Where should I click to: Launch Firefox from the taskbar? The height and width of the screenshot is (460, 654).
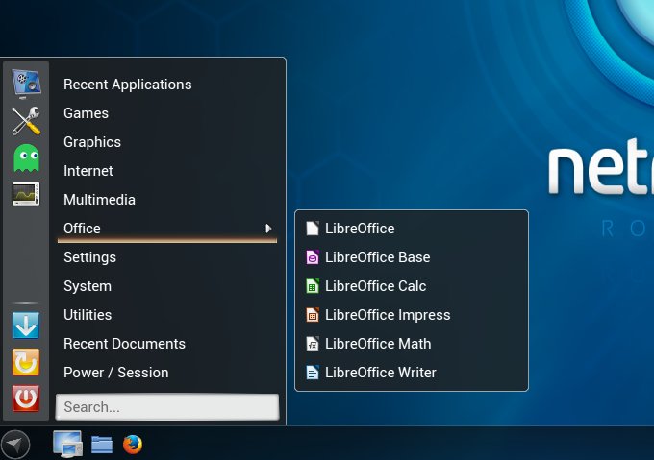coord(133,444)
